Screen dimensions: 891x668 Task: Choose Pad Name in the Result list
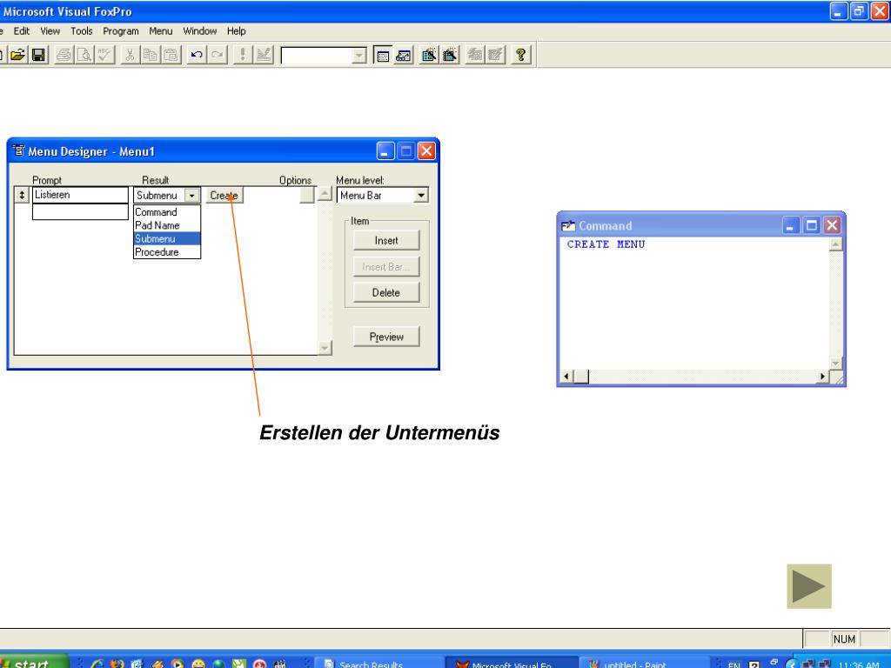[x=166, y=225]
